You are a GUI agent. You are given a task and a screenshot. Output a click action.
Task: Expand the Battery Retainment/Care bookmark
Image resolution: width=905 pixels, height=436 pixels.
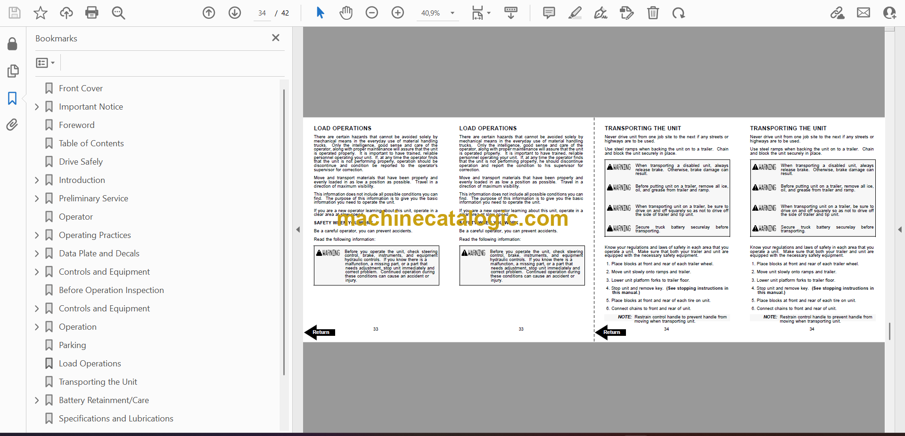pos(37,400)
